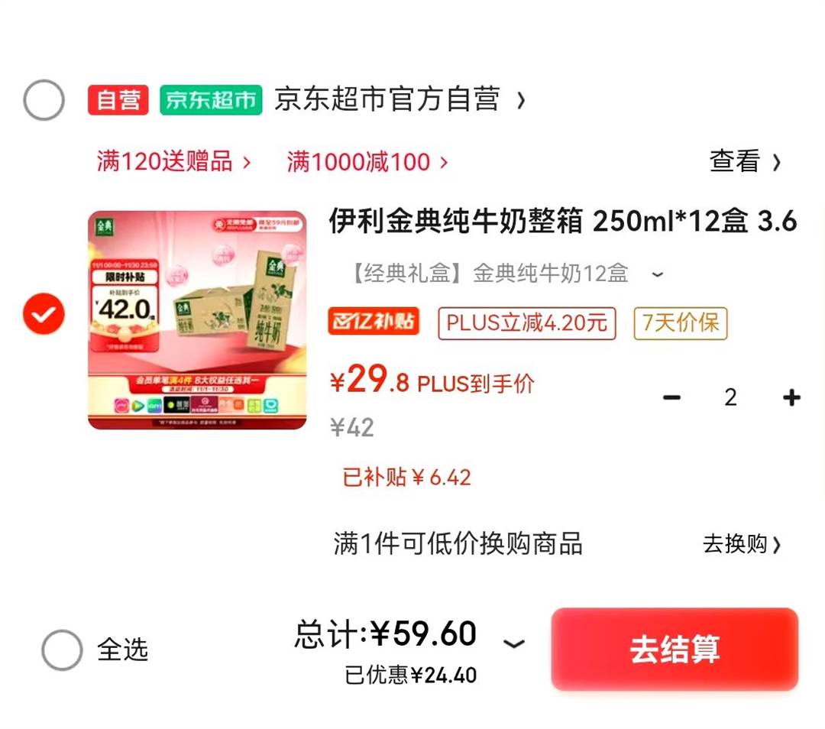The image size is (825, 729).
Task: Open the 京东超市官方自营 store arrow
Action: 520,101
